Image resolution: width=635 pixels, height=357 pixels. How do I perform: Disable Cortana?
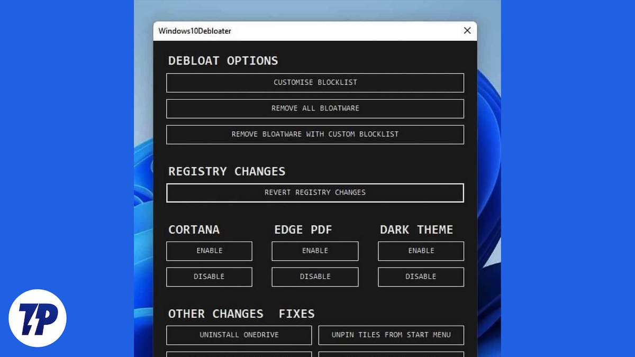(x=209, y=277)
